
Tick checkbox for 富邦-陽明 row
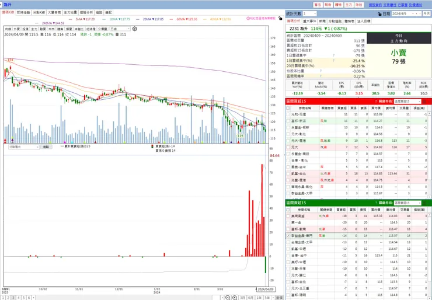(x=288, y=295)
